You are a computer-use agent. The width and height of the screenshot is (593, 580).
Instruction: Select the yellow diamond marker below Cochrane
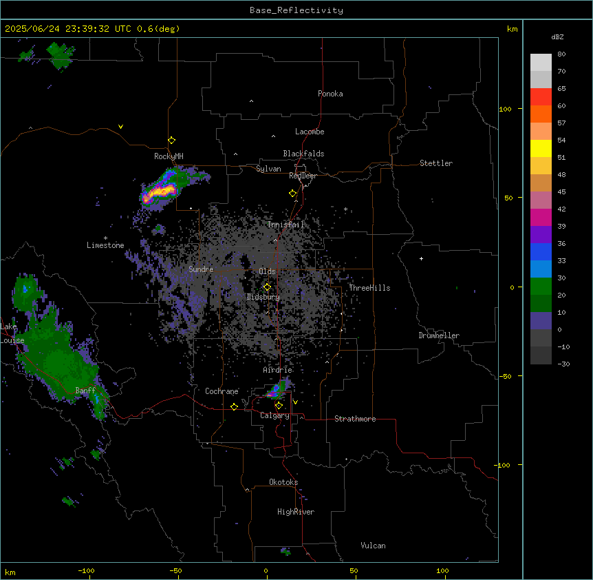(234, 406)
